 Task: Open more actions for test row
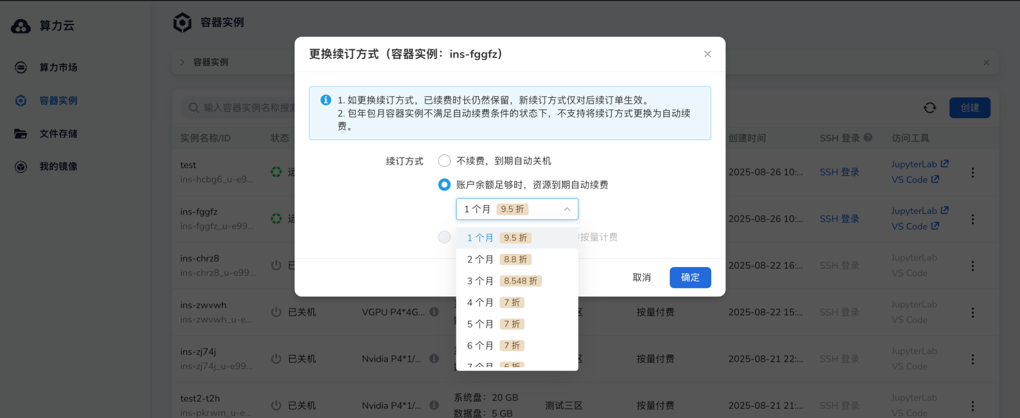click(972, 172)
